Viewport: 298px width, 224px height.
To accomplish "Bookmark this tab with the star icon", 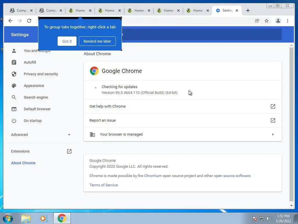I will click(x=267, y=21).
